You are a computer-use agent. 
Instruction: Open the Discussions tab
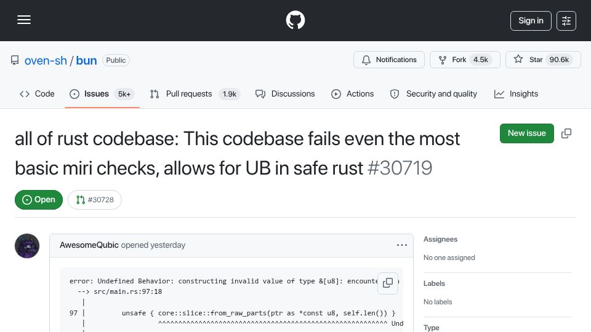coord(285,93)
